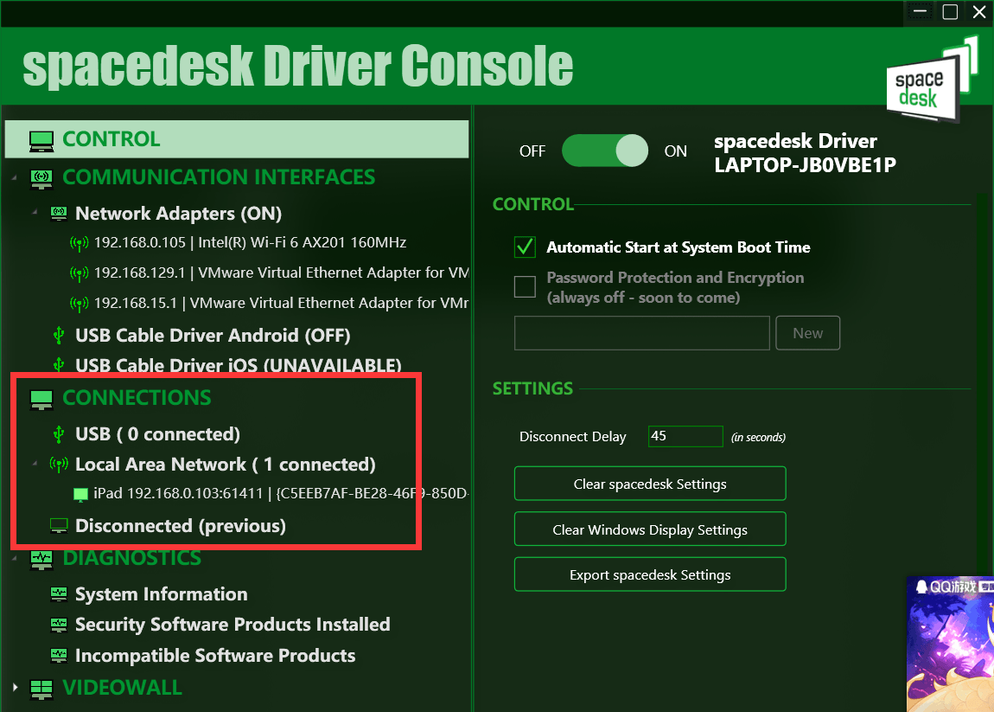Viewport: 994px width, 712px height.
Task: Click the USB icon for Android driver
Action: pos(59,335)
